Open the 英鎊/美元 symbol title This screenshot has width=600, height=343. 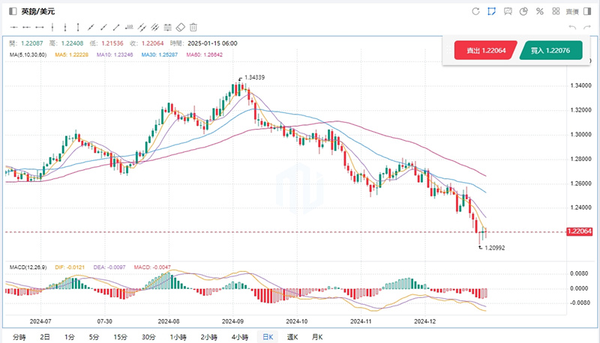37,11
